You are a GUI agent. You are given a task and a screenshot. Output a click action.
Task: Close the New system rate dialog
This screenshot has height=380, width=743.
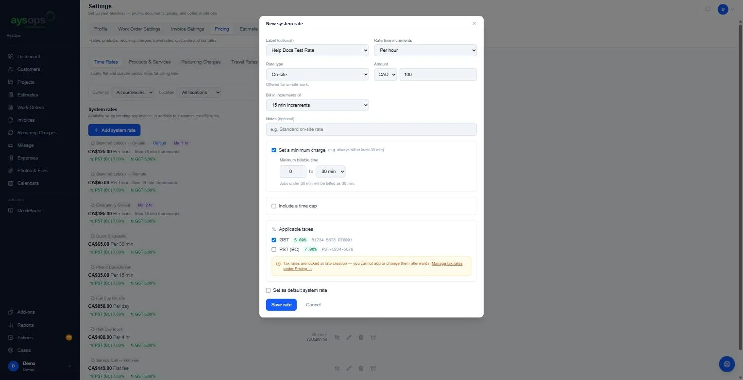coord(474,23)
